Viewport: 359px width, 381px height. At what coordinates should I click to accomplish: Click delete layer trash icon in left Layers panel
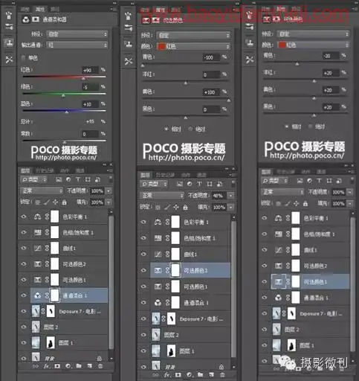[x=100, y=366]
